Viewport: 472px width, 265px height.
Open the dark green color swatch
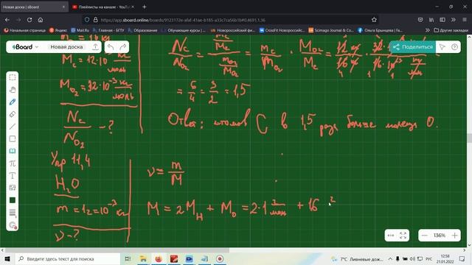(13, 200)
